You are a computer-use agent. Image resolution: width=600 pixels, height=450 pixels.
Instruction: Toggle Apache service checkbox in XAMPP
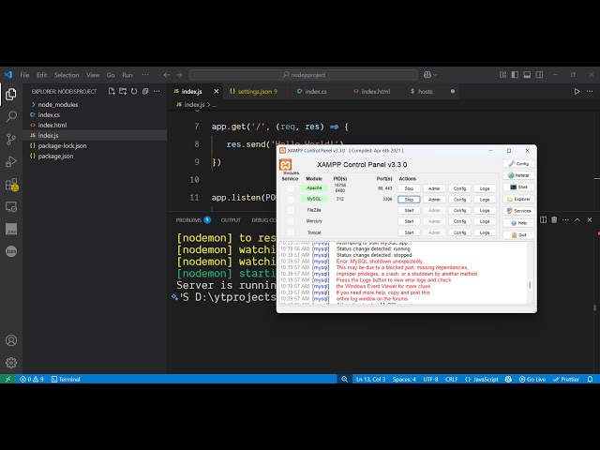(291, 188)
